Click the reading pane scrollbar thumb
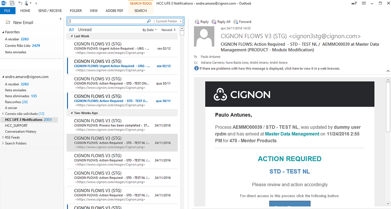 coord(388,107)
